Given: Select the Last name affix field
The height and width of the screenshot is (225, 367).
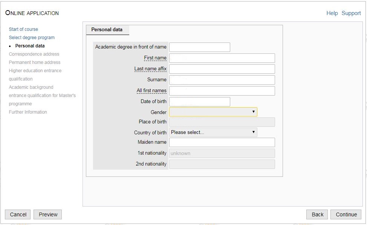Looking at the screenshot, I should 222,69.
